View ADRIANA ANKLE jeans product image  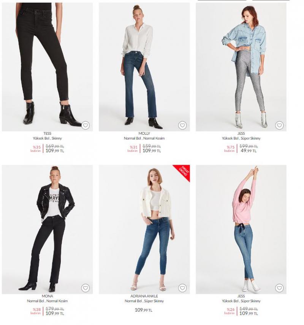pos(144,229)
